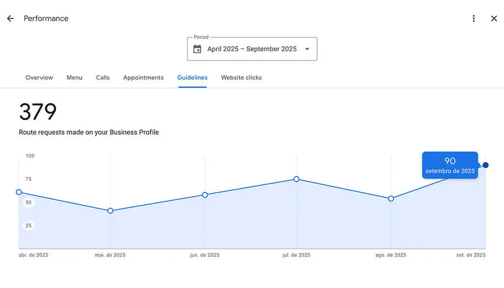
Task: Open the Menu tab
Action: click(74, 78)
